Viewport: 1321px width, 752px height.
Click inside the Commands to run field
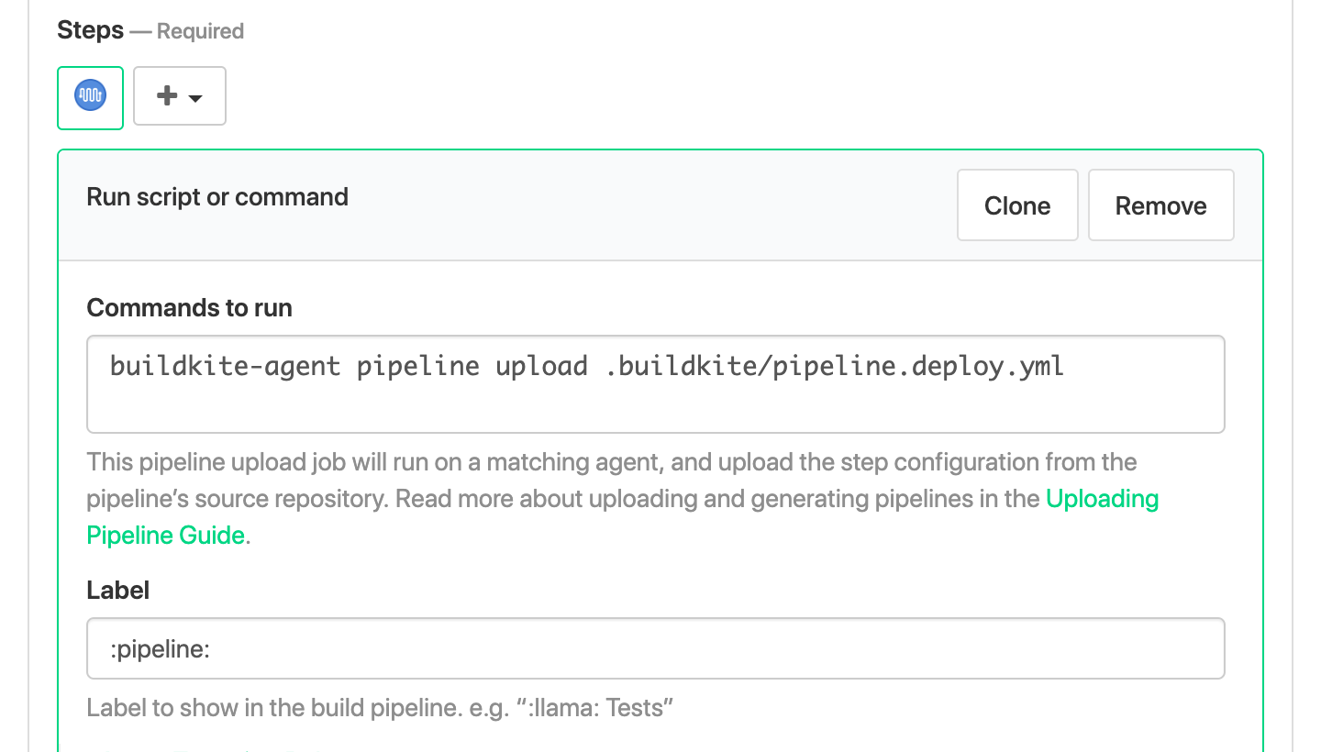click(x=655, y=383)
